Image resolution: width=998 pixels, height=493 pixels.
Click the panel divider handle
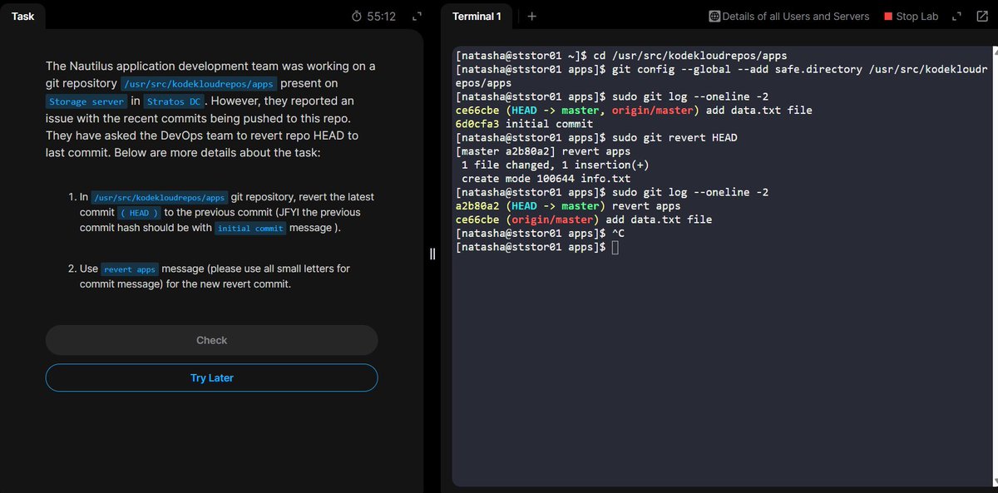tap(432, 254)
